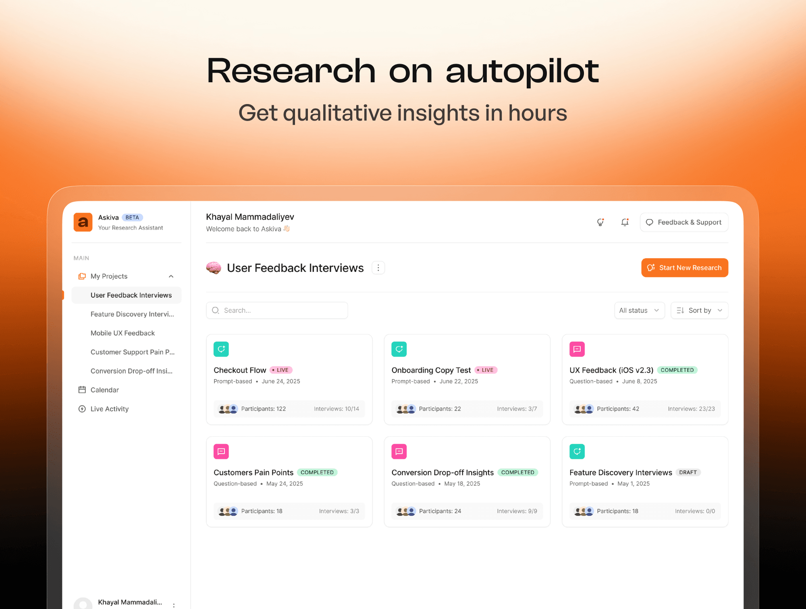Click the Feature Discovery Interviews card icon
This screenshot has width=806, height=609.
pos(577,451)
